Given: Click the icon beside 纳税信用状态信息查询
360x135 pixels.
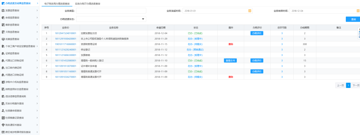Looking at the screenshot, I should pos(3,89).
